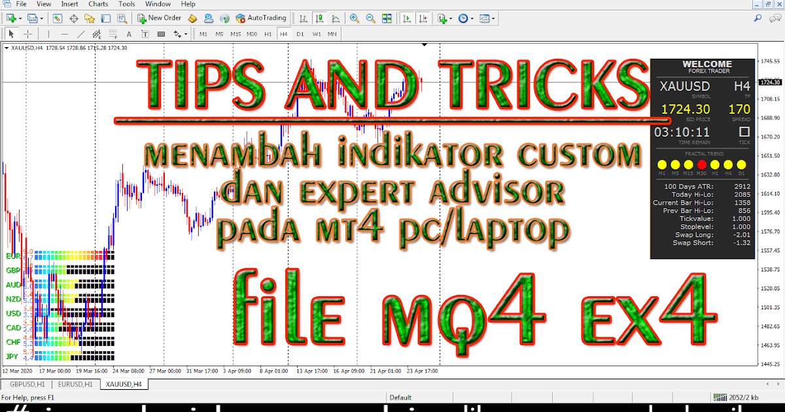Zoom out of the chart

pos(370,18)
